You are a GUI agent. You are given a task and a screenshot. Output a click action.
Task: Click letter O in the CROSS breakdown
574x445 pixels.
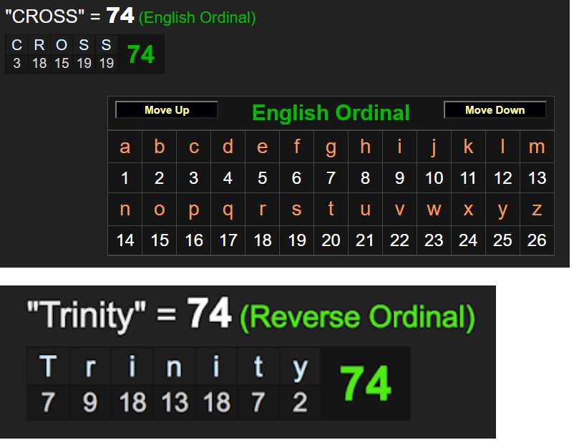[62, 45]
